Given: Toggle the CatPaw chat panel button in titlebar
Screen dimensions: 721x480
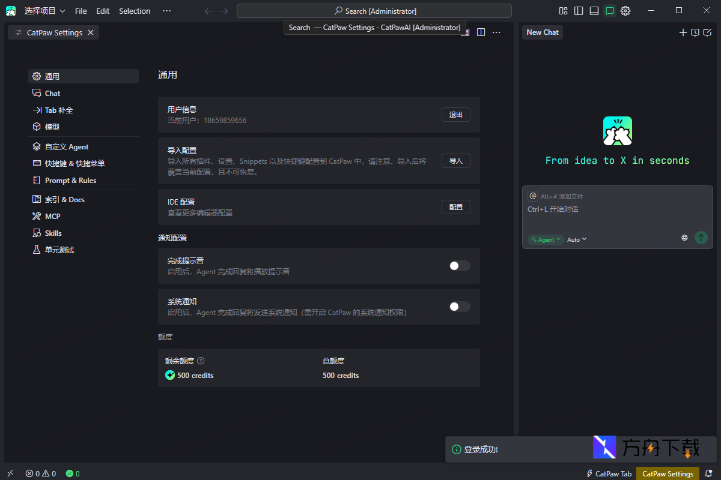Looking at the screenshot, I should point(609,10).
